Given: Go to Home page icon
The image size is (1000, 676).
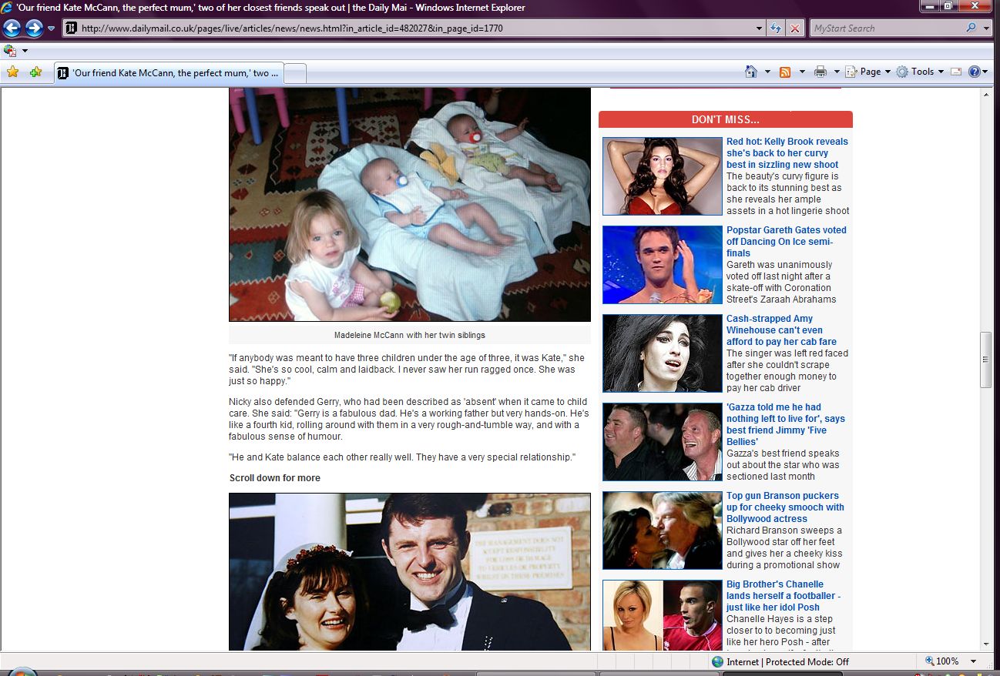Looking at the screenshot, I should coord(751,72).
